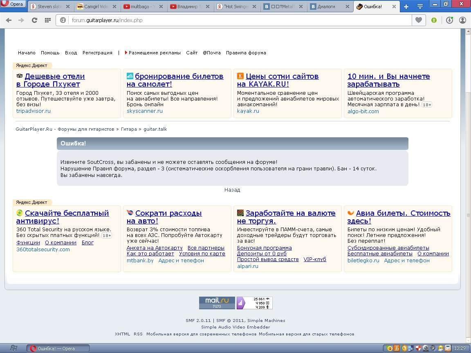Open a new tab with plus icon
The height and width of the screenshot is (353, 471).
click(x=406, y=7)
